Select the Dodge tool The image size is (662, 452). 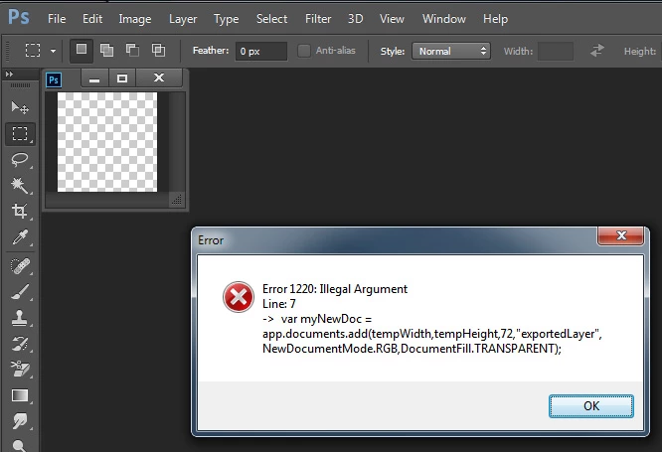click(20, 445)
